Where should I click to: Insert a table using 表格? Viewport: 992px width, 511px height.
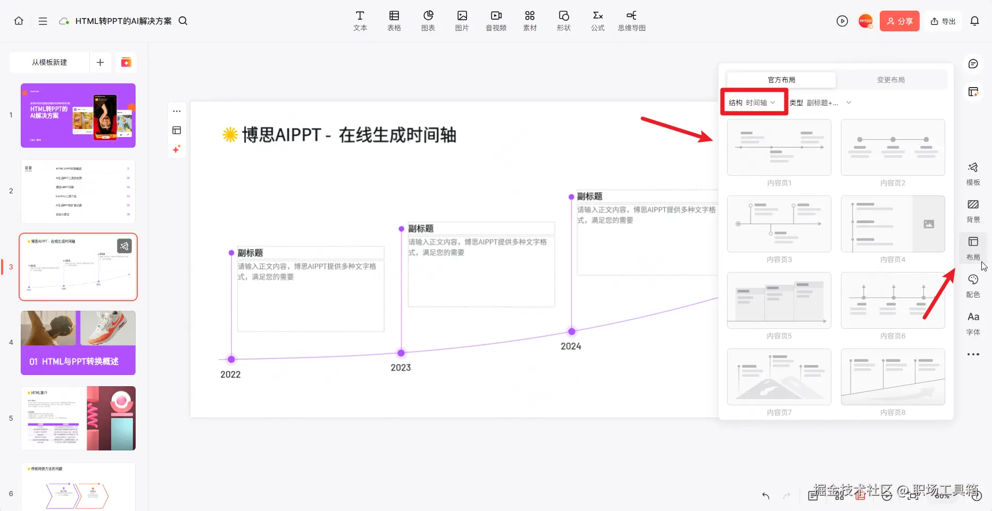click(394, 21)
